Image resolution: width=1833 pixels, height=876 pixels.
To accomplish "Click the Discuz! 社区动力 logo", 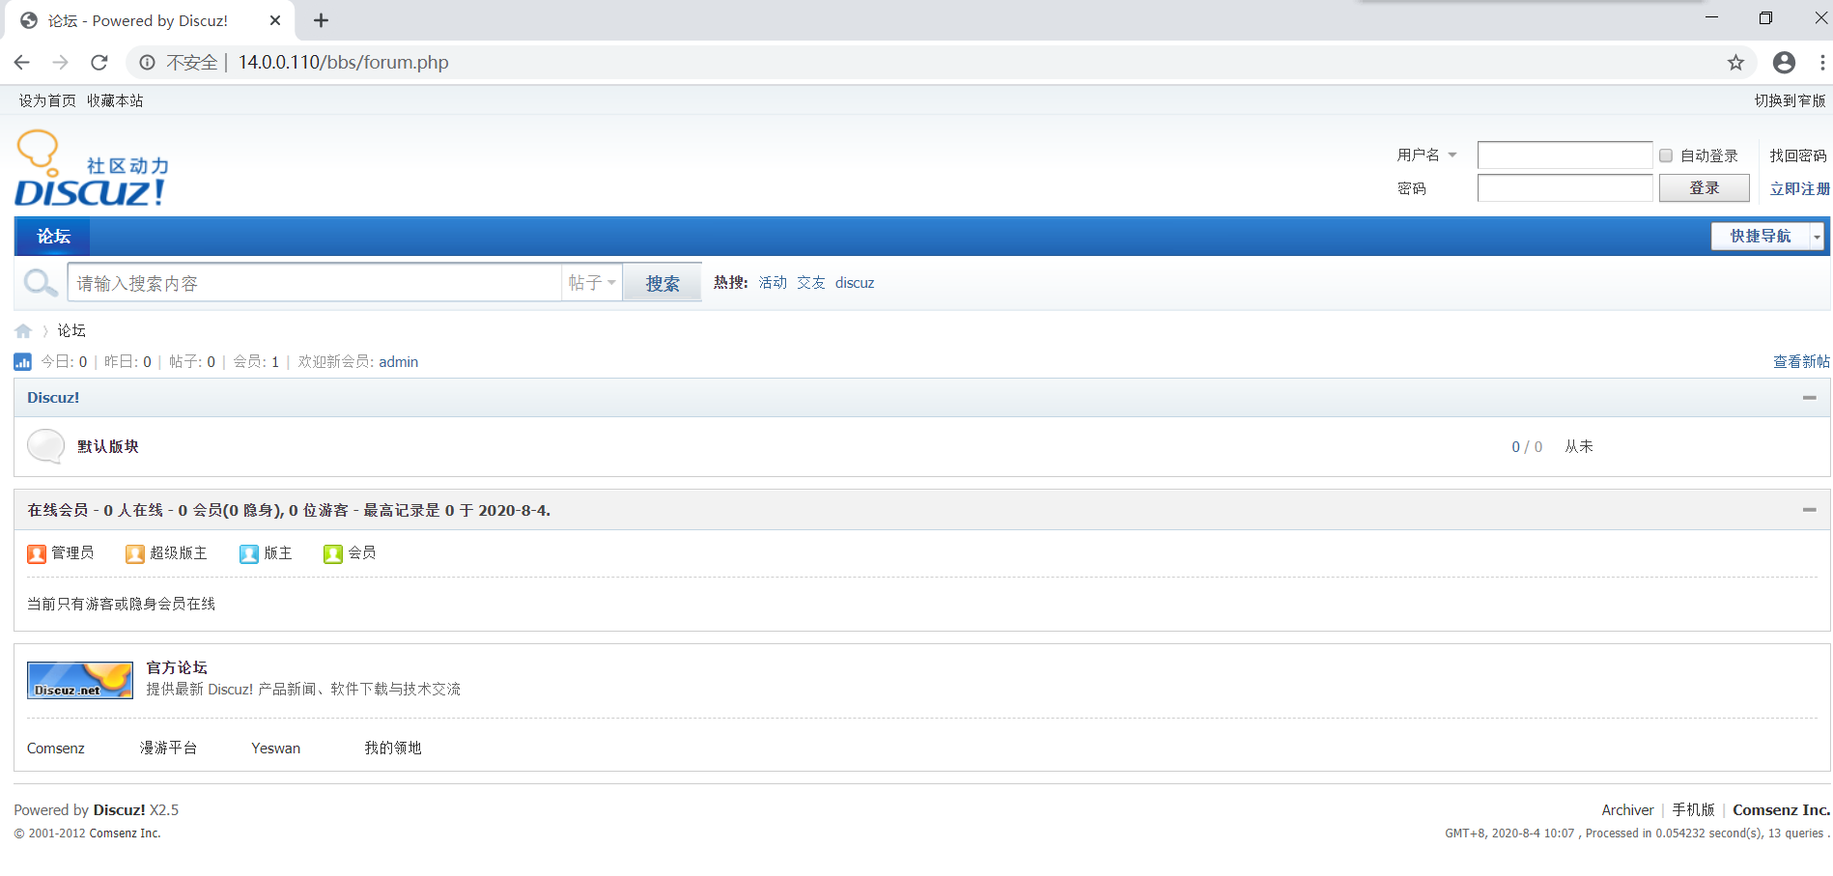I will point(92,169).
